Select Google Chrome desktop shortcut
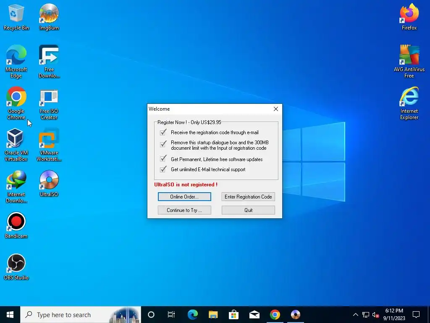The height and width of the screenshot is (323, 430). pos(16,103)
